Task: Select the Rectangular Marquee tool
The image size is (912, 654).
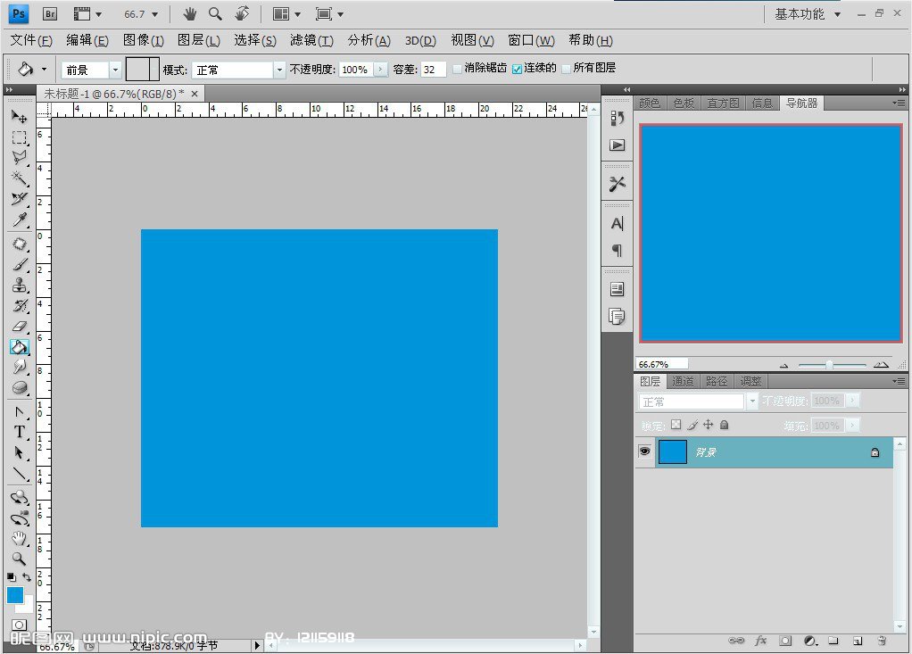Action: click(x=19, y=138)
